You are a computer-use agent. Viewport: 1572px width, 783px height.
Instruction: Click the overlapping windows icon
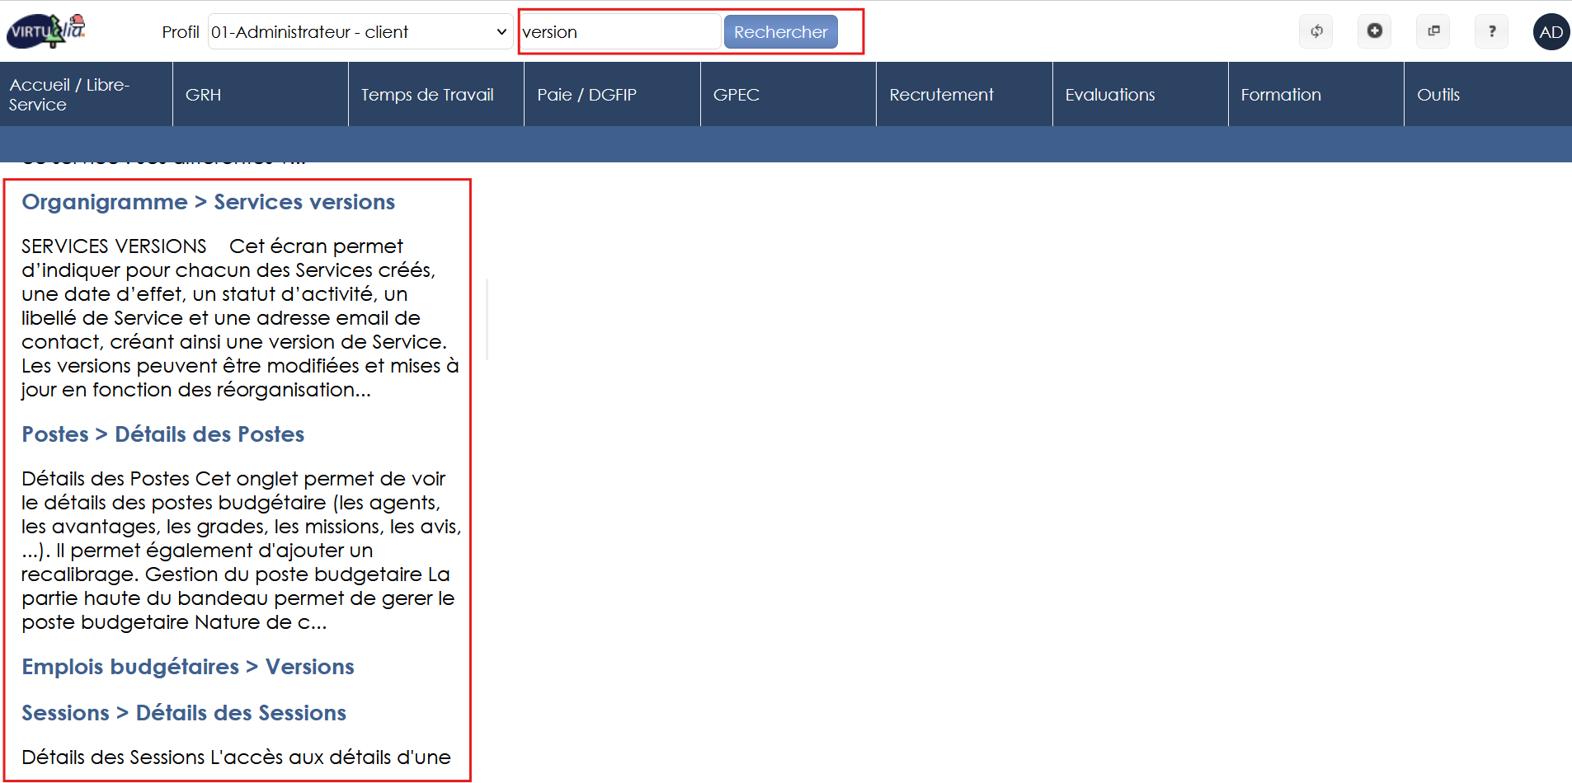(x=1433, y=31)
